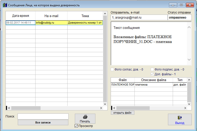Click the files table scroll up arrow
The width and height of the screenshot is (197, 131).
189,80
